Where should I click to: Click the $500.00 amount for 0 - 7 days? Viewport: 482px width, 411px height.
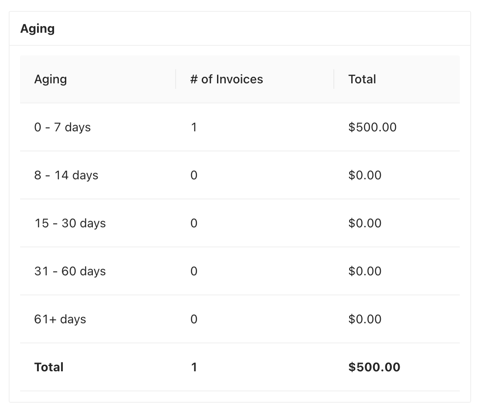point(373,127)
